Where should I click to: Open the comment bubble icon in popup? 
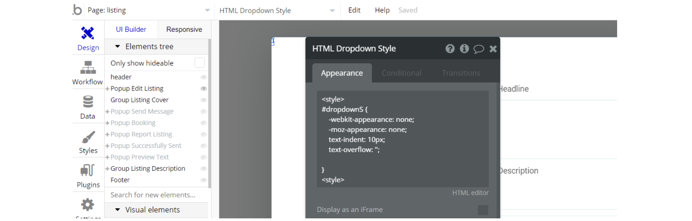point(478,49)
